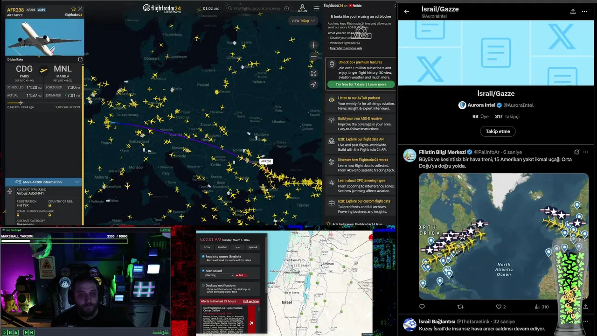The image size is (597, 336).
Task: Open Filistin Bilgi Merkezi post more menu
Action: click(586, 152)
